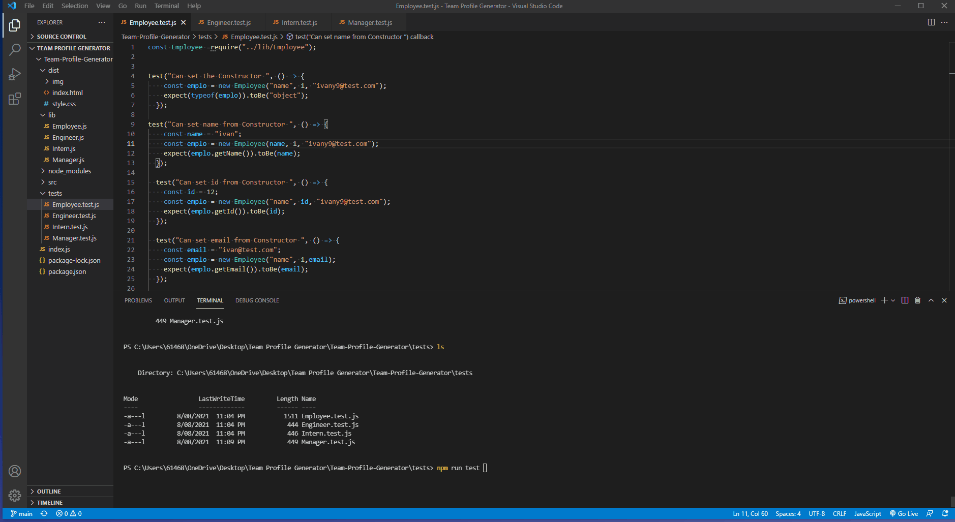The height and width of the screenshot is (522, 955).
Task: Toggle terminal panel maximize chevron
Action: click(931, 300)
